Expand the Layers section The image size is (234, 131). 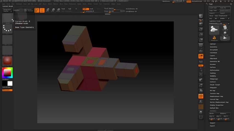(212, 56)
